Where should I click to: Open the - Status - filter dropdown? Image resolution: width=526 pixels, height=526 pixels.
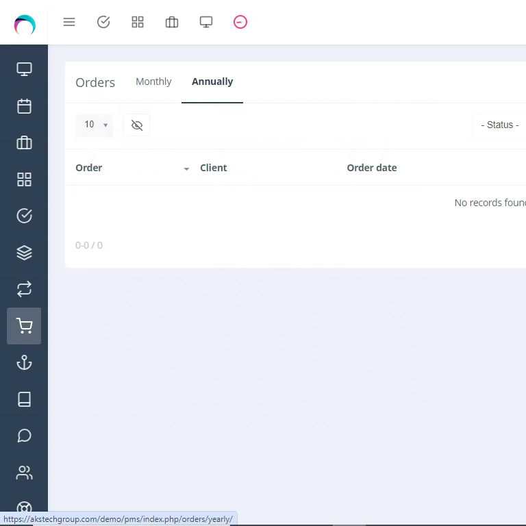[x=500, y=125]
